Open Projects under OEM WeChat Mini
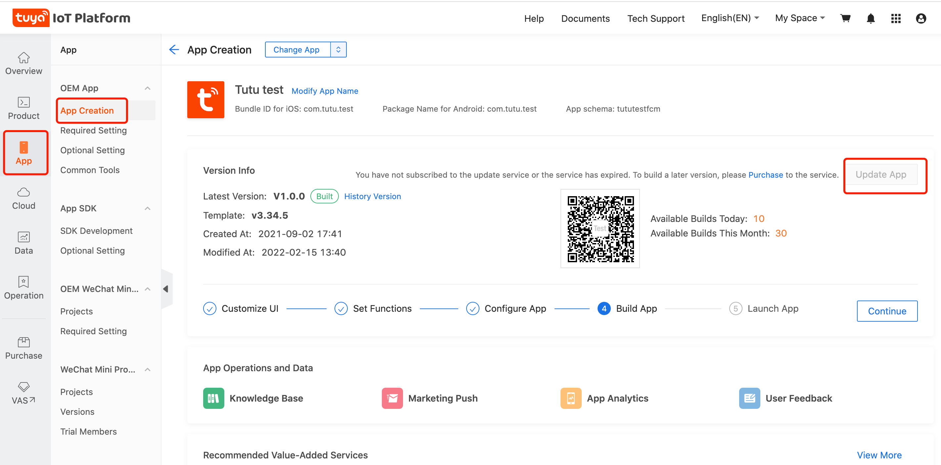Screen dimensions: 941x465 click(77, 311)
